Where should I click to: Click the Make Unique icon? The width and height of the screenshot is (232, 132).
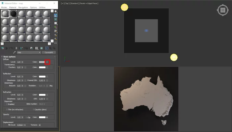(x=27, y=48)
